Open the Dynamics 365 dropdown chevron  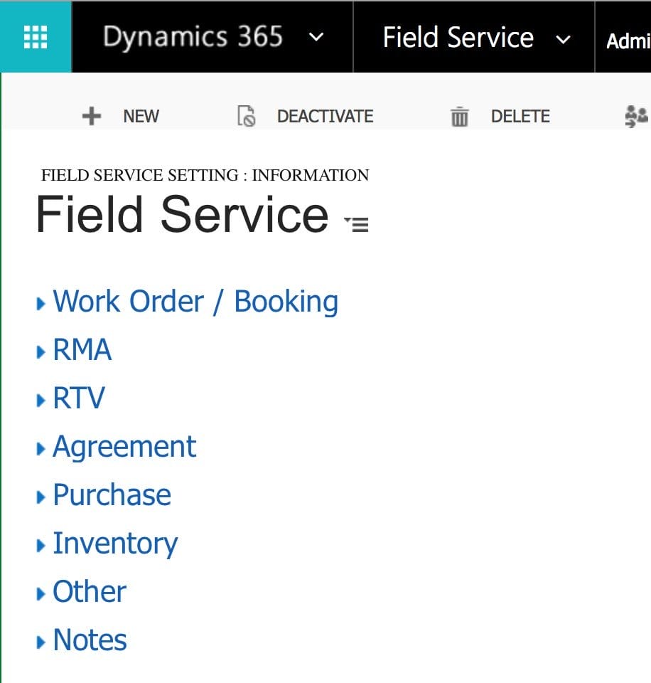(x=317, y=38)
